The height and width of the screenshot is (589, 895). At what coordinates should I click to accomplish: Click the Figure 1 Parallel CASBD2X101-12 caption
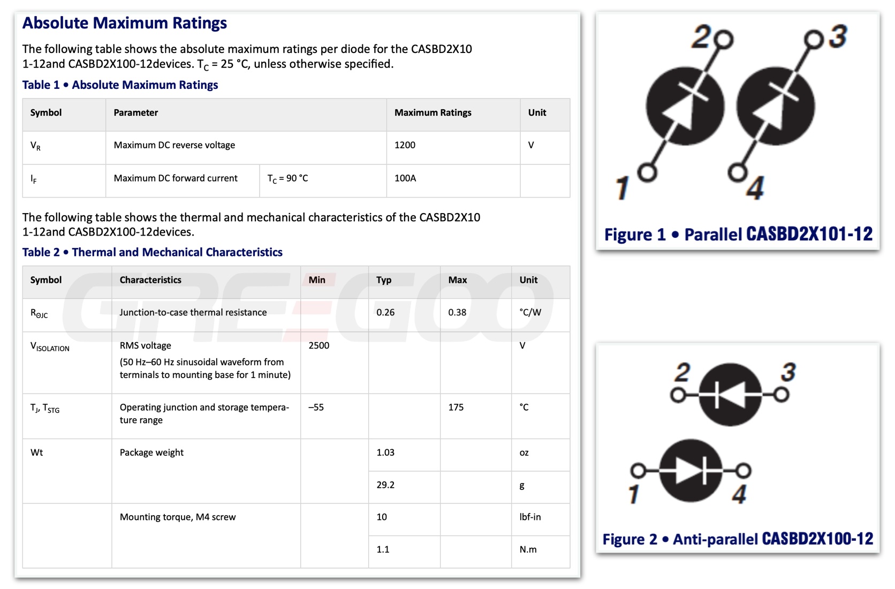click(x=738, y=234)
